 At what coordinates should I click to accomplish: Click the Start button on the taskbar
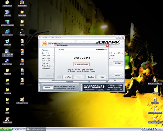pos(6,129)
